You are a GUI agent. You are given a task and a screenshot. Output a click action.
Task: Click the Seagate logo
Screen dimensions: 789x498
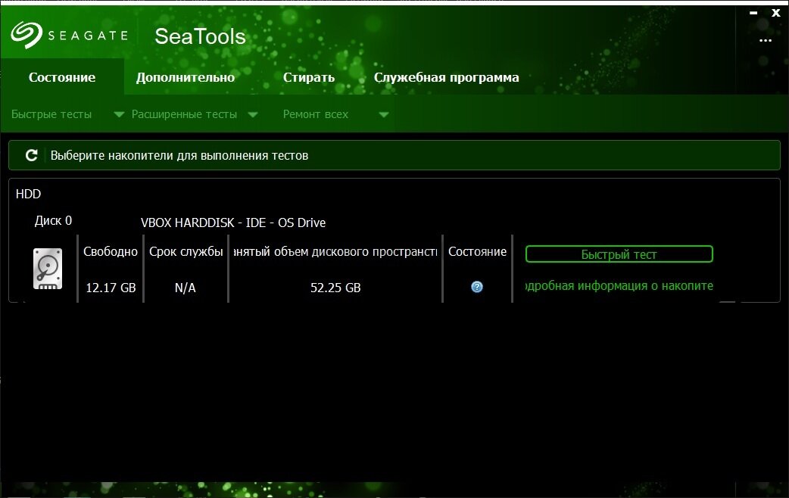(x=70, y=36)
